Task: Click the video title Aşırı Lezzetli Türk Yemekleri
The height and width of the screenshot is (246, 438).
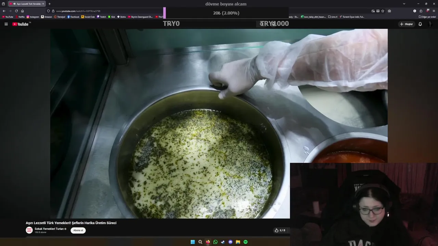Action: (x=71, y=223)
